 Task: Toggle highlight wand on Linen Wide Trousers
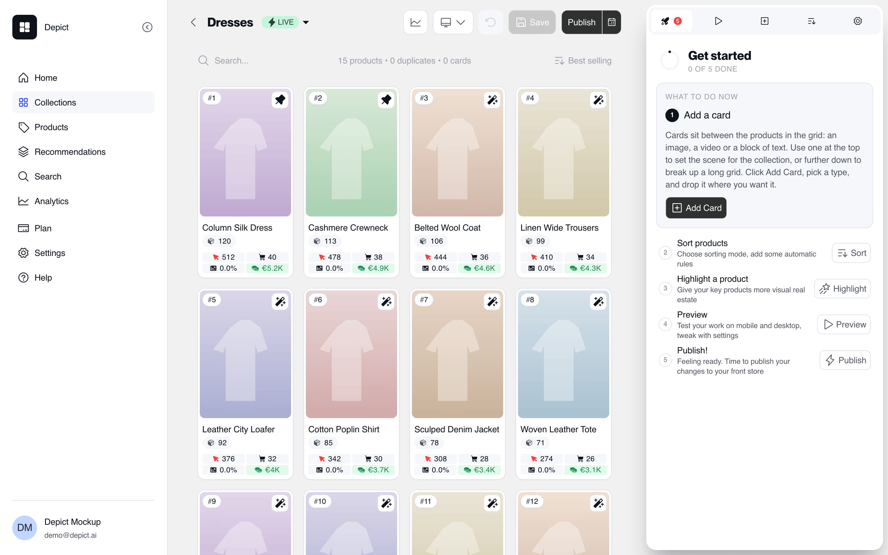pyautogui.click(x=598, y=100)
